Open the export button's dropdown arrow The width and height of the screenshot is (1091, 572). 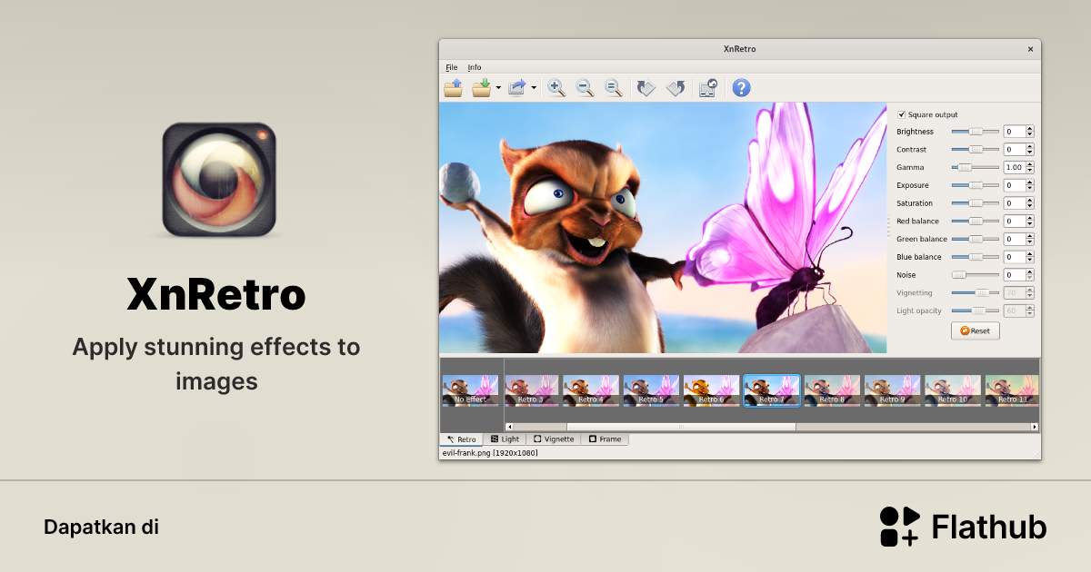(535, 88)
